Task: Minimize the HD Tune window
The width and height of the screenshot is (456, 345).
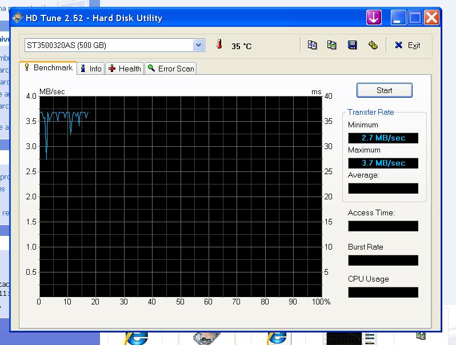Action: (398, 18)
